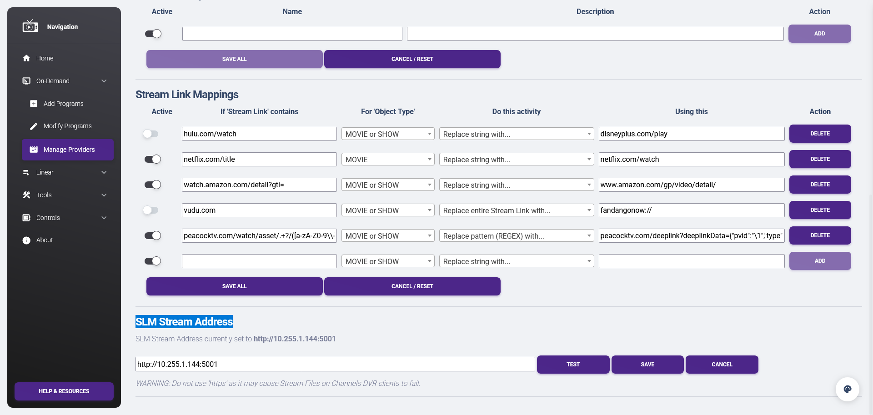Click the Modify Programs pencil icon
The width and height of the screenshot is (873, 415).
[x=34, y=126]
